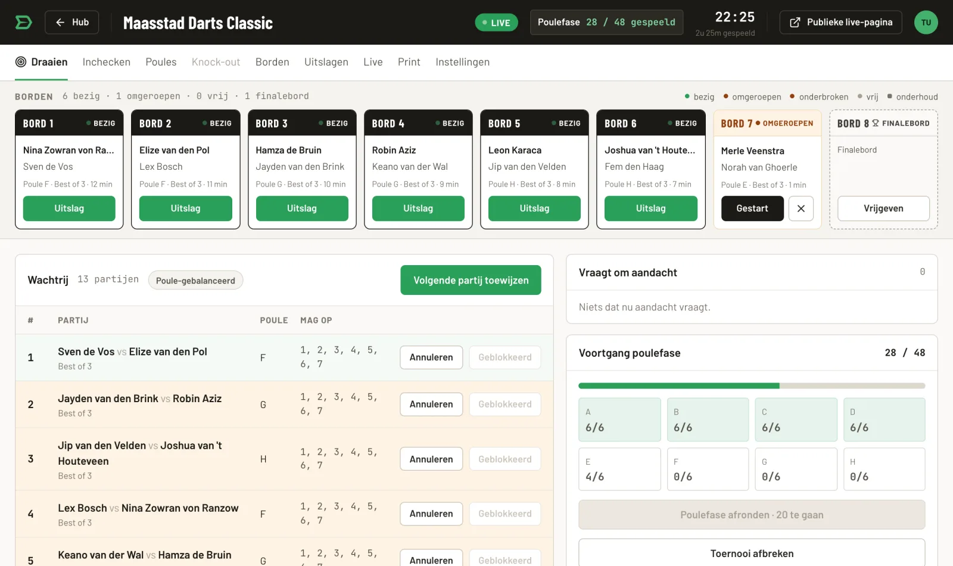Click Poulefase afronden button

coord(752,515)
